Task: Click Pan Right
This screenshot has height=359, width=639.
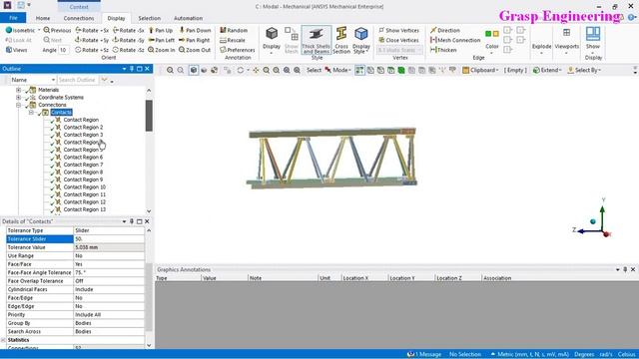Action: pyautogui.click(x=195, y=40)
